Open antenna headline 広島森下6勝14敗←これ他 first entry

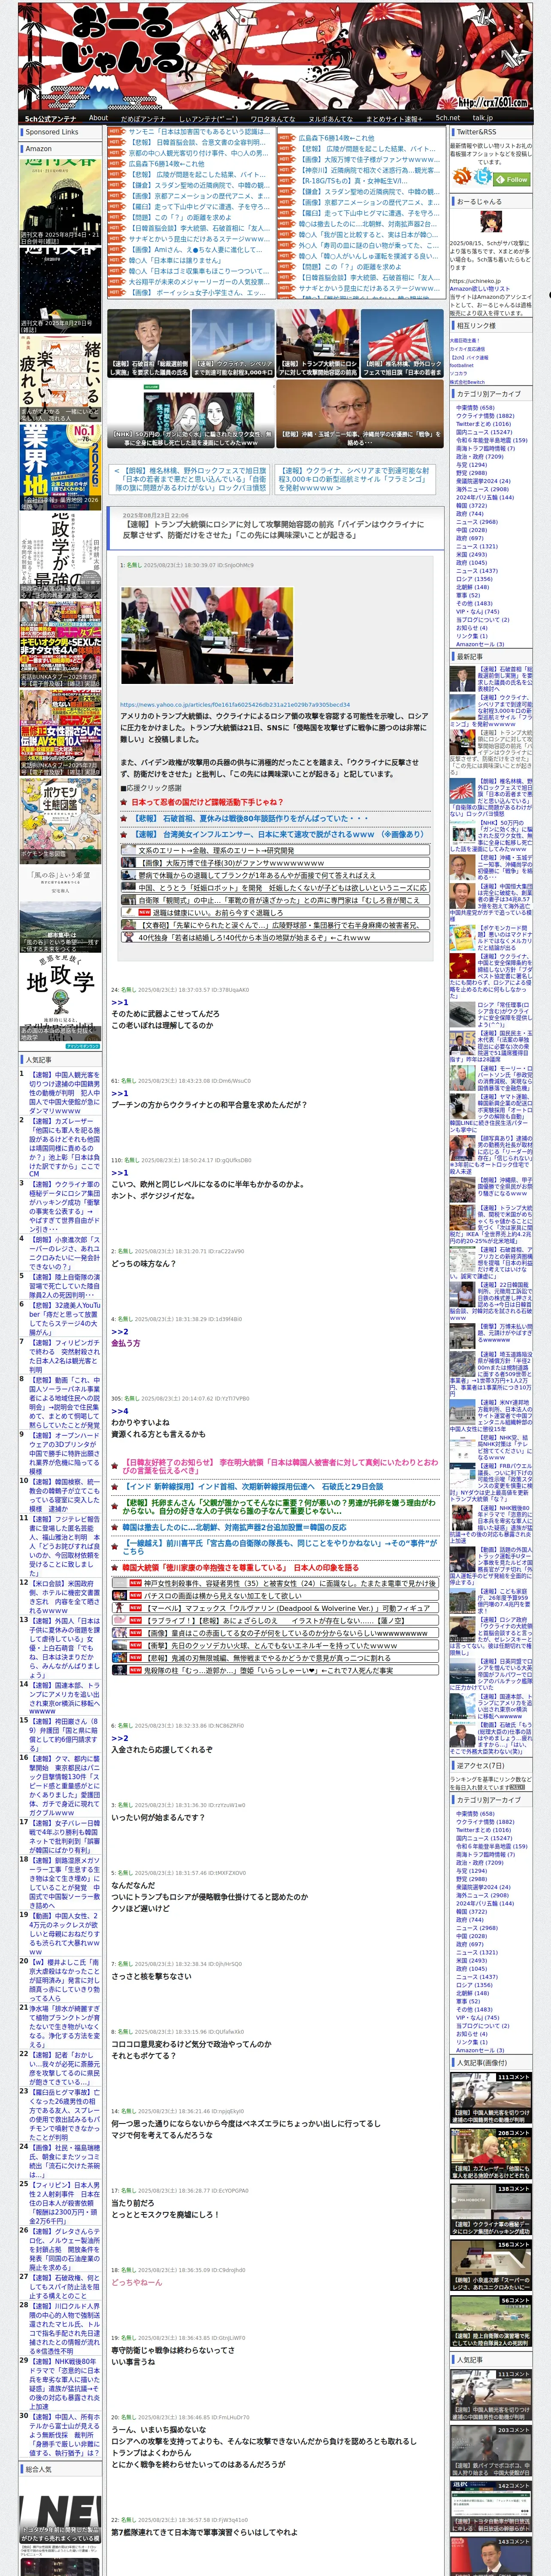(x=336, y=138)
